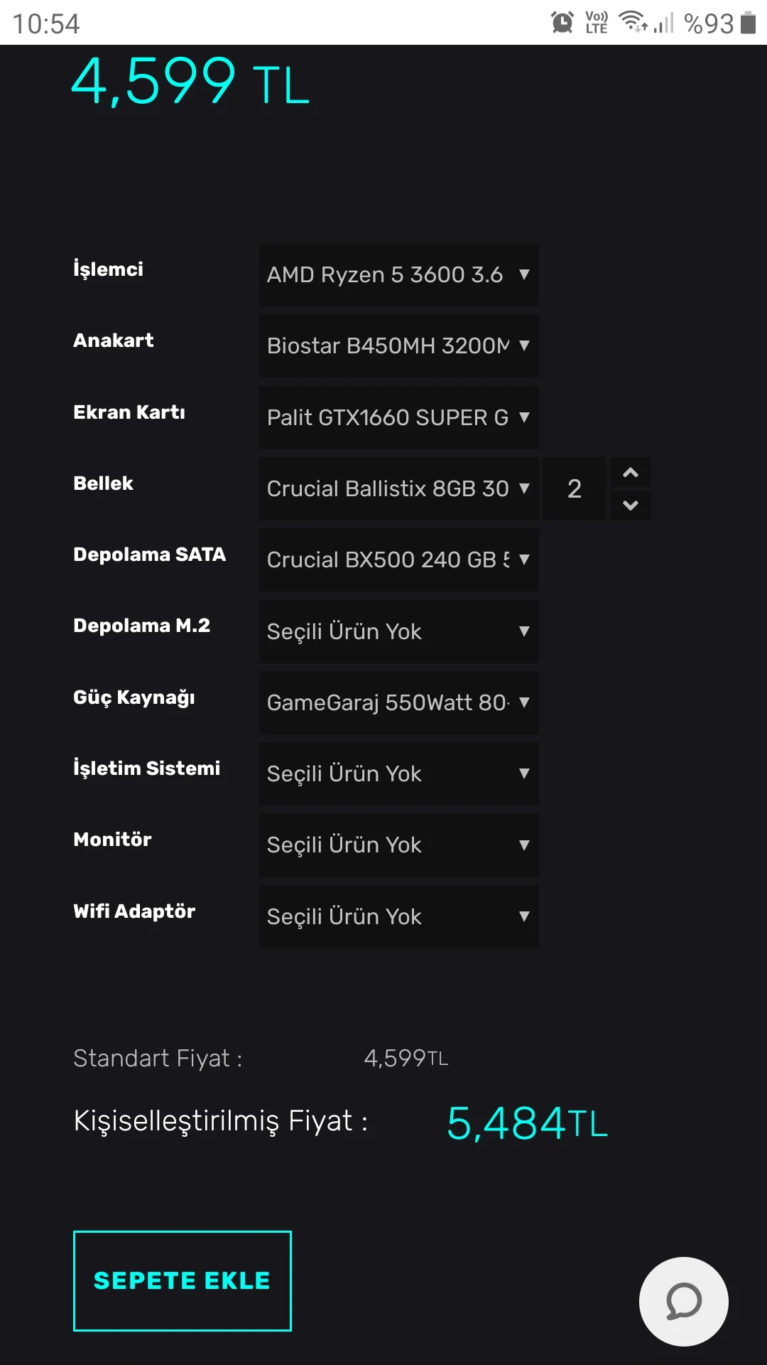Open the Monitör selection dropdown
767x1365 pixels.
[x=398, y=845]
